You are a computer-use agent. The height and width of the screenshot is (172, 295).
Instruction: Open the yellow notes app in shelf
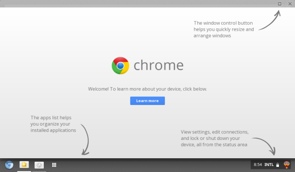click(x=24, y=165)
